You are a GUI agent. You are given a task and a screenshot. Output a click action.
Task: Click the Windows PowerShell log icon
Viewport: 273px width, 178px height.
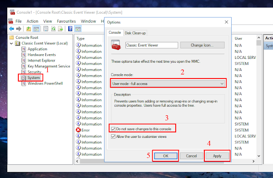tap(24, 83)
